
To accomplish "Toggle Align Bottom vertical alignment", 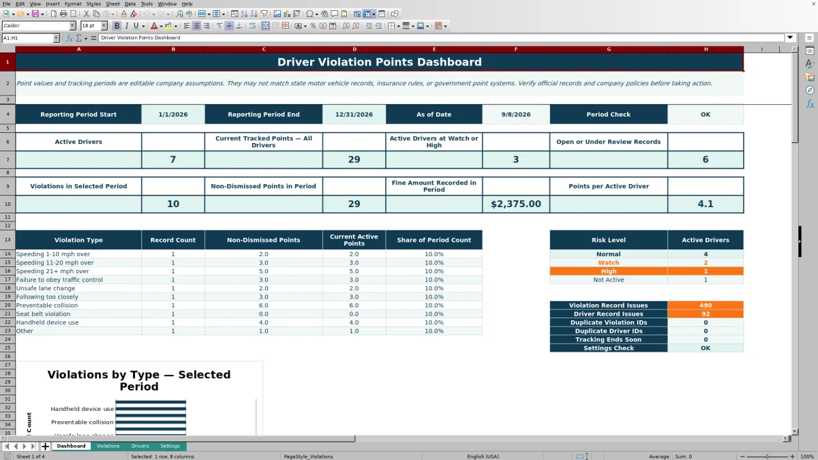I will [x=239, y=26].
